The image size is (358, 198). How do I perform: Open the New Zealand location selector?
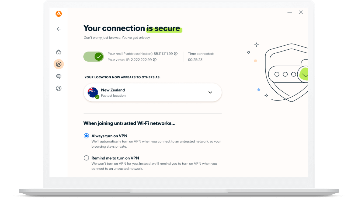click(152, 92)
